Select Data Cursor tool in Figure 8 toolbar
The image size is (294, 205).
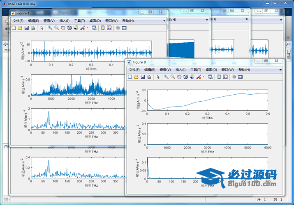click(192, 77)
